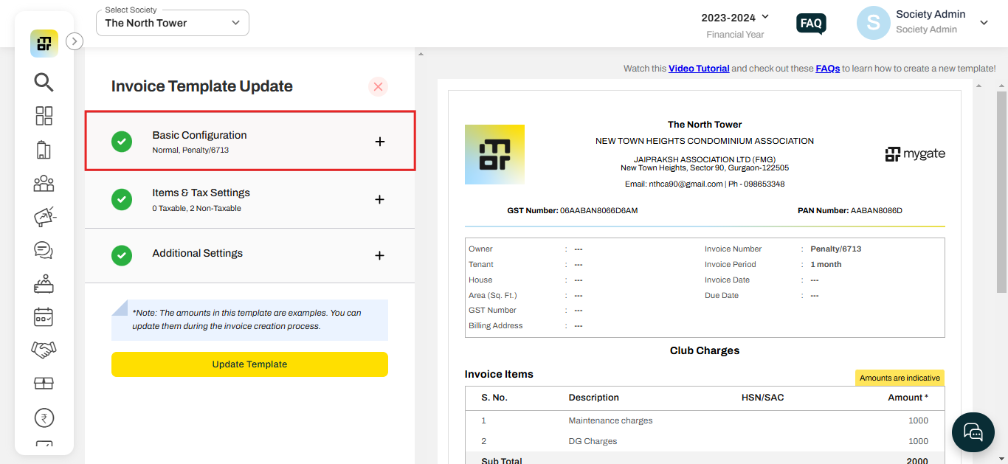Open the calendar icon in the sidebar
The image size is (1008, 464).
[44, 316]
